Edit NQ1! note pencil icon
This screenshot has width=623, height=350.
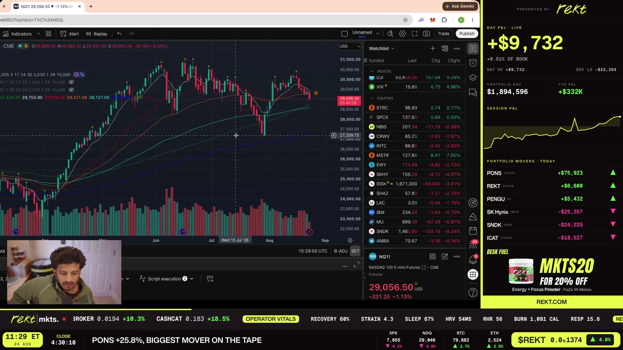click(445, 257)
